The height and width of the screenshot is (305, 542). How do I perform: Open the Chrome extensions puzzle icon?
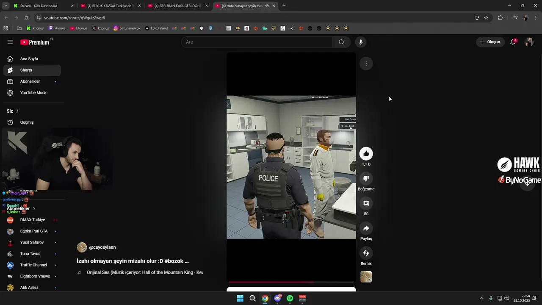pyautogui.click(x=500, y=18)
